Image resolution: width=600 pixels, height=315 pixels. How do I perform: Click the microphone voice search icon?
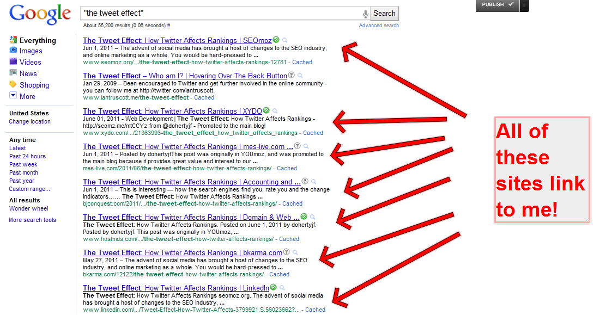366,14
